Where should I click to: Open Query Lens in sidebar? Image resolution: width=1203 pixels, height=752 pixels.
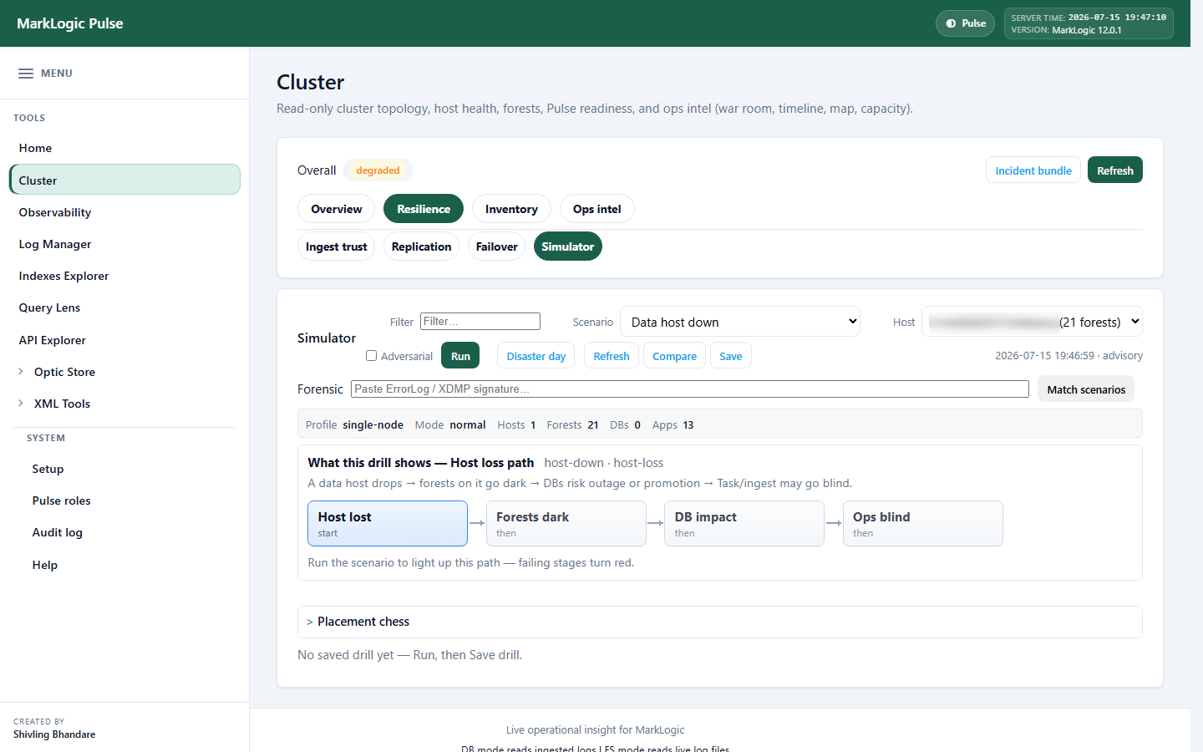124,307
